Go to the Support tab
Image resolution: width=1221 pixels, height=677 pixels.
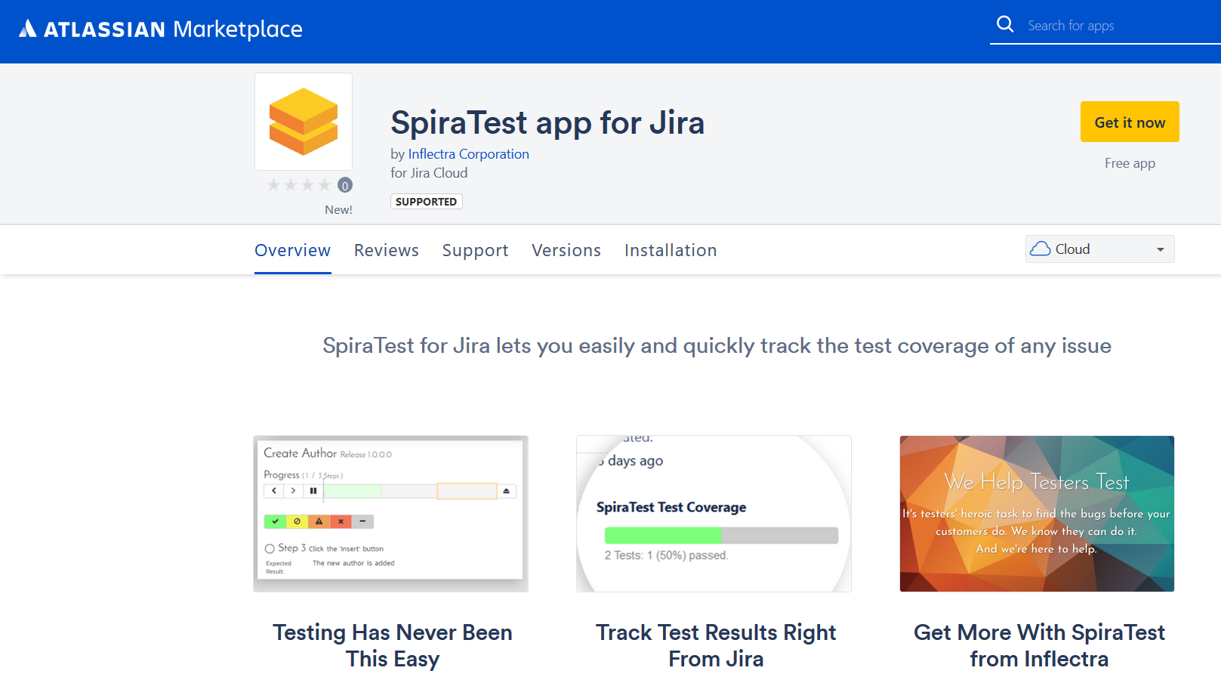475,250
